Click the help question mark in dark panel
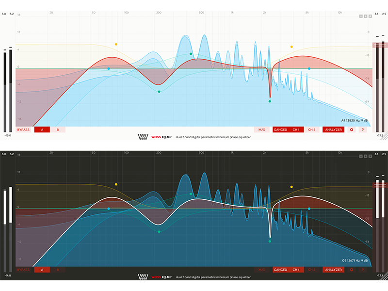388x291 pixels. tap(362, 270)
